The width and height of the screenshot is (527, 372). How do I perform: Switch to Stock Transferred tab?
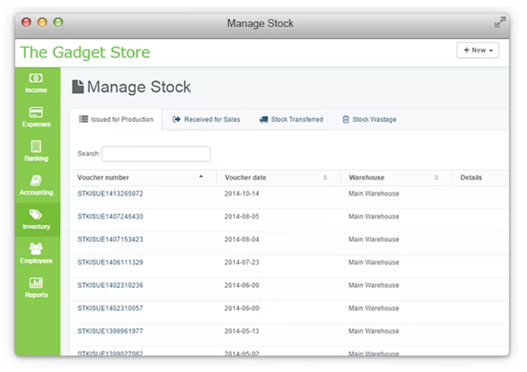[x=291, y=119]
